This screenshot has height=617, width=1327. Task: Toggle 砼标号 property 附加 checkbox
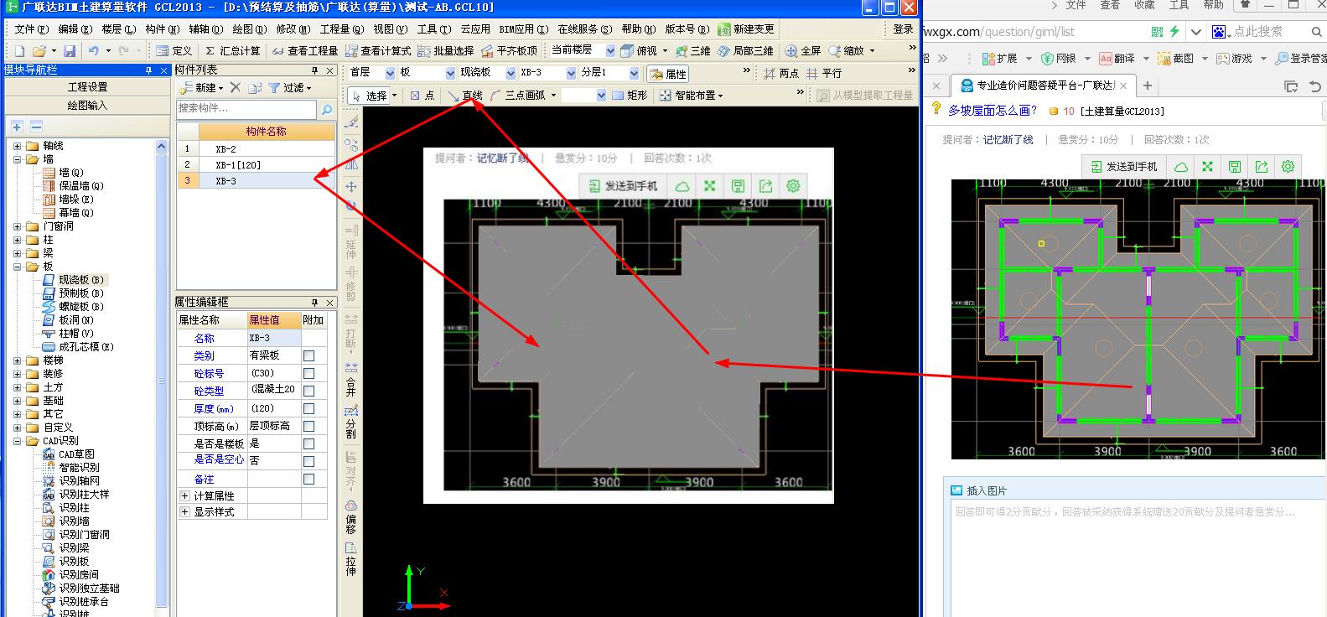pos(308,373)
